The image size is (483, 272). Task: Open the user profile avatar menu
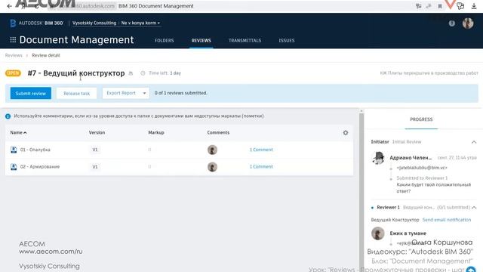pyautogui.click(x=468, y=23)
